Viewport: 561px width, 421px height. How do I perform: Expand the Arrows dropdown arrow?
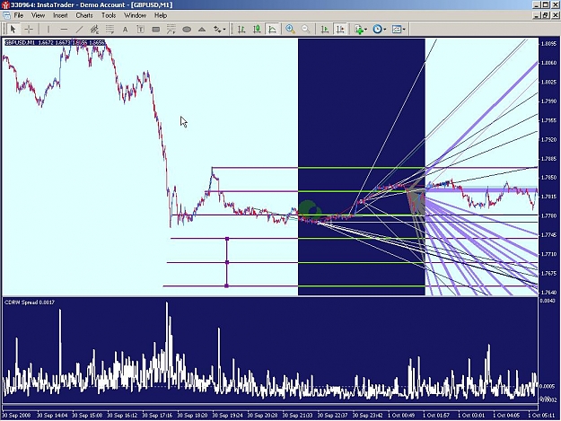coord(224,30)
